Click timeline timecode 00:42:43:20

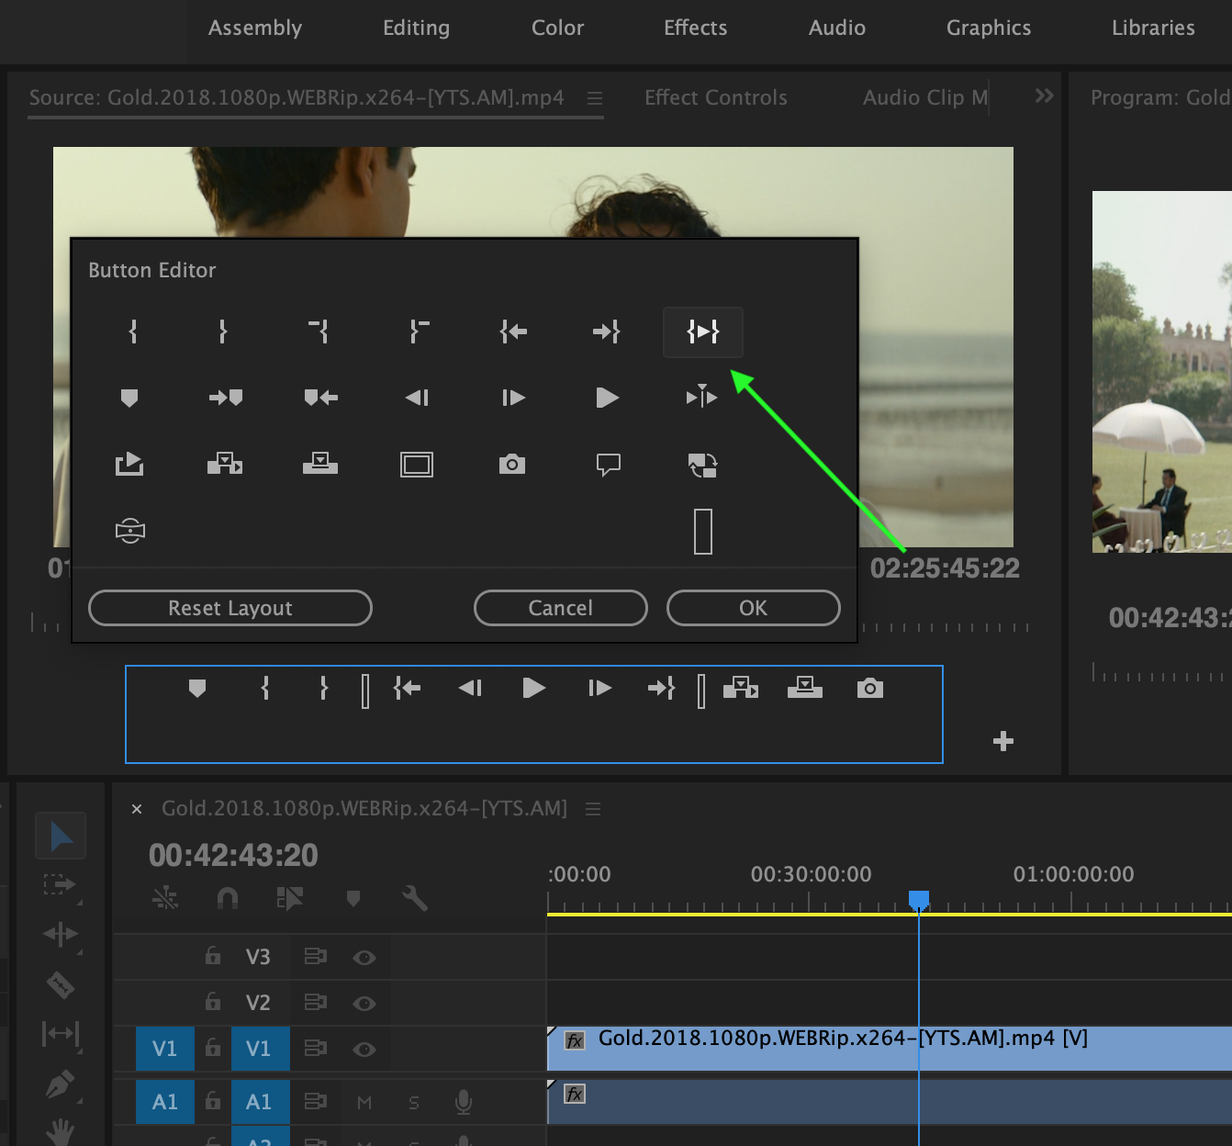(233, 855)
